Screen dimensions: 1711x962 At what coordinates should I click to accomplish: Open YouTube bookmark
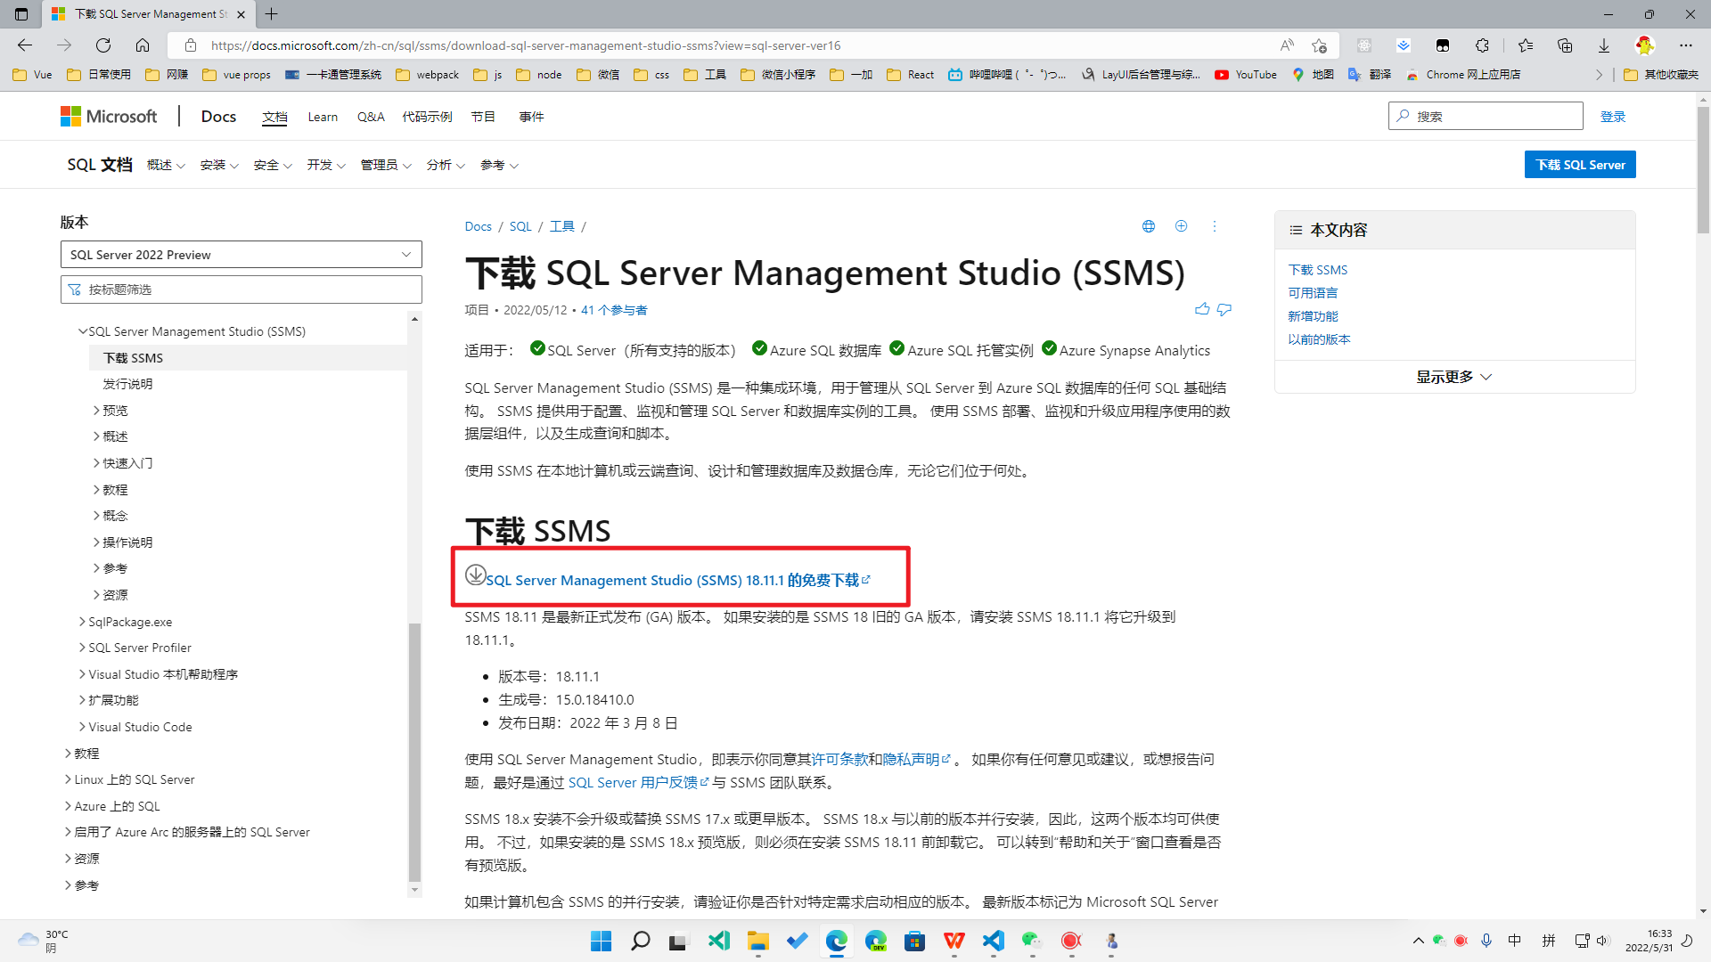point(1246,75)
